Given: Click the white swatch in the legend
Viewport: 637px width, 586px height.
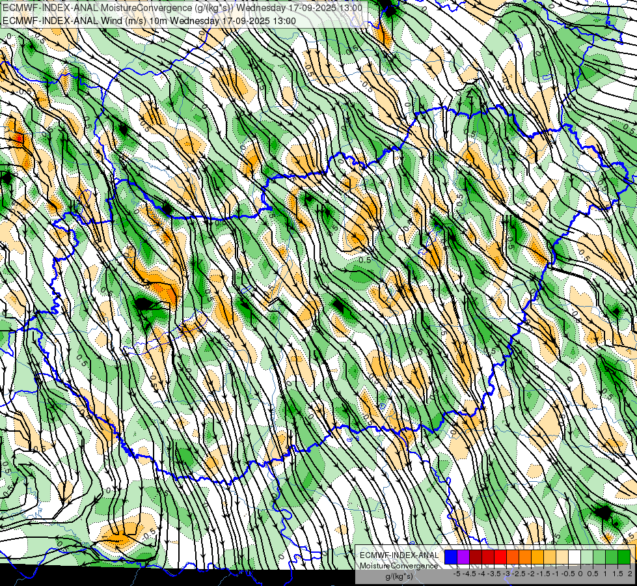Looking at the screenshot, I should pyautogui.click(x=575, y=557).
